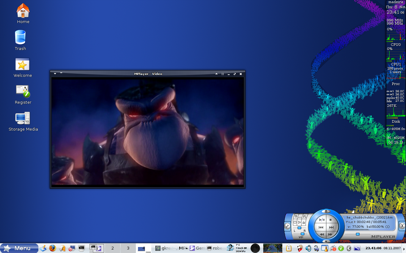The image size is (406, 253).
Task: Click the square icon below the S button
Action: click(295, 223)
